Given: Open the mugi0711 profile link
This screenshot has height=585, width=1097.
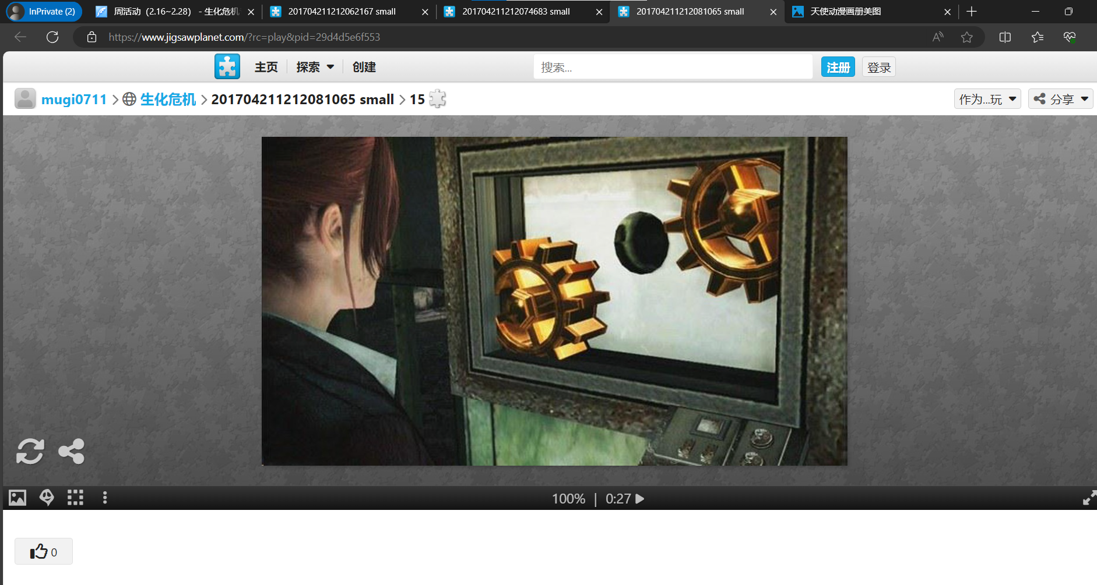Looking at the screenshot, I should pos(74,99).
